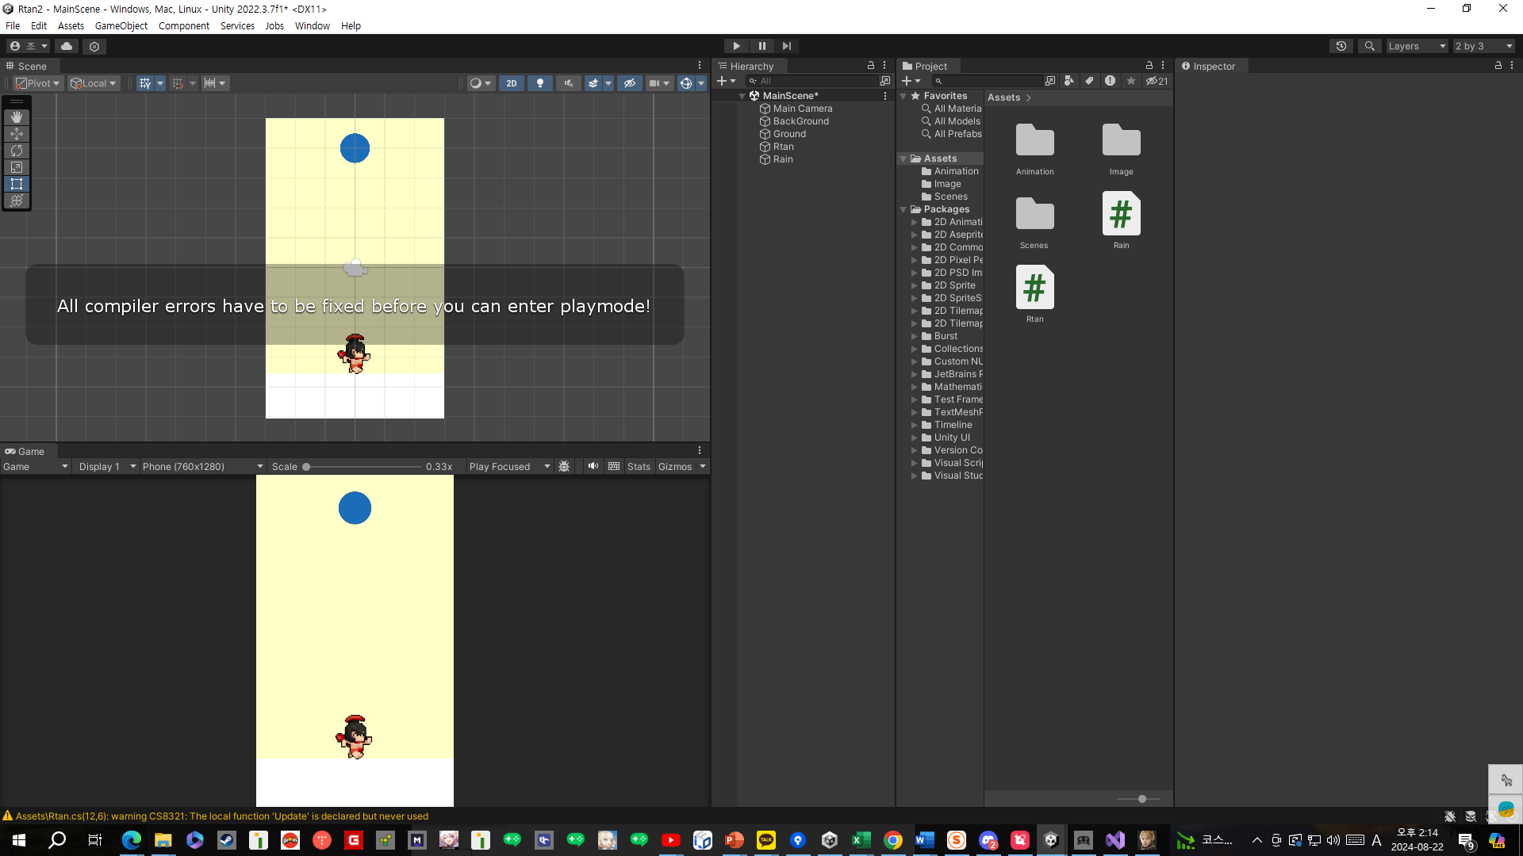Open the GameObject menu
1523x856 pixels.
[121, 25]
